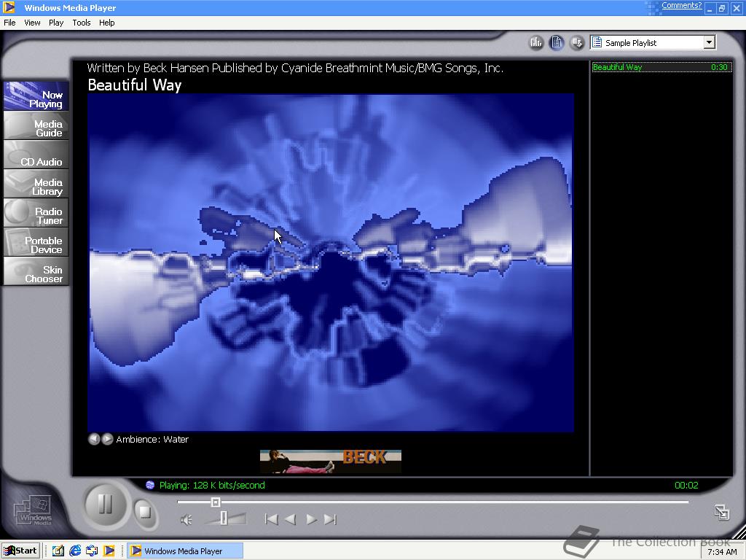
Task: Launch Windows Media Player from the Quick Launch bar
Action: tap(109, 551)
